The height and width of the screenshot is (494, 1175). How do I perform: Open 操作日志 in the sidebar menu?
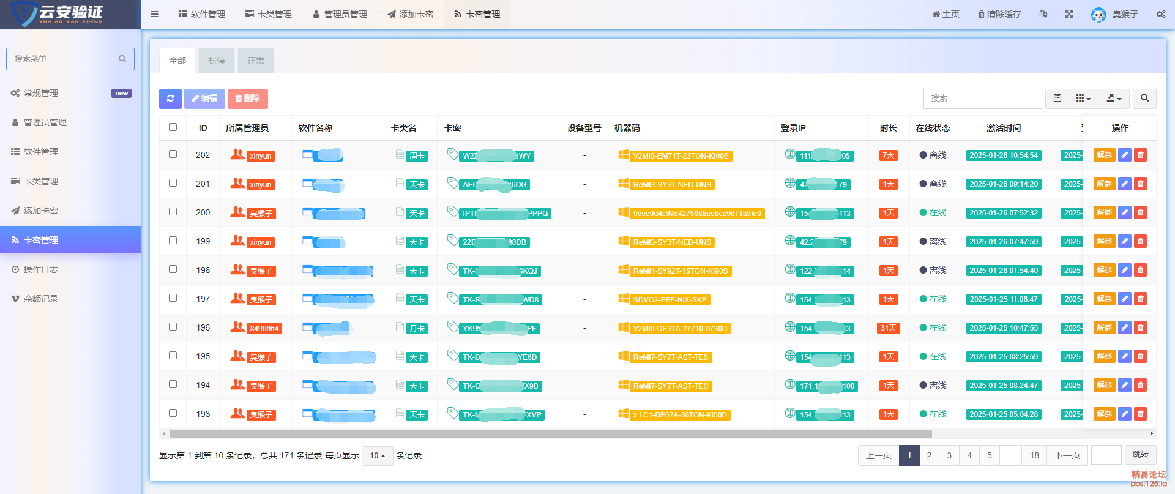point(40,269)
